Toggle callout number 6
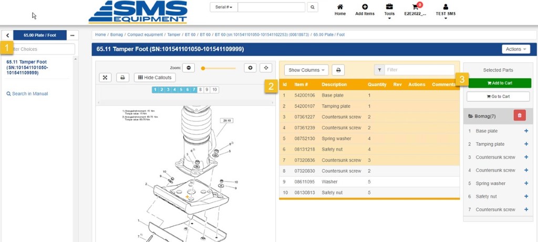This screenshot has height=242, width=538. pos(188,90)
